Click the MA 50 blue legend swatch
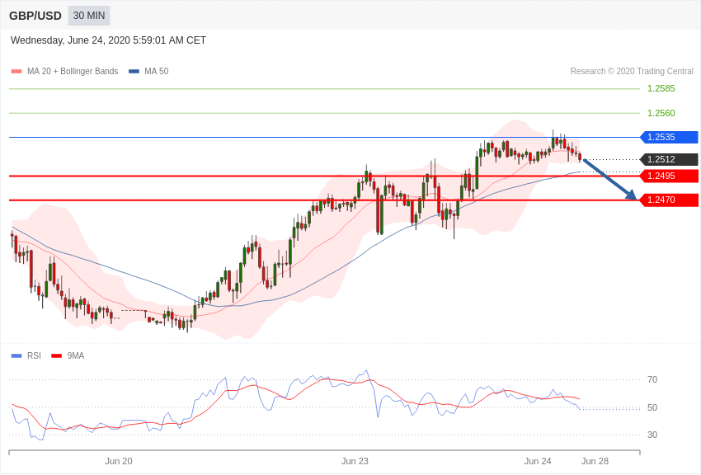The image size is (701, 475). [x=134, y=72]
